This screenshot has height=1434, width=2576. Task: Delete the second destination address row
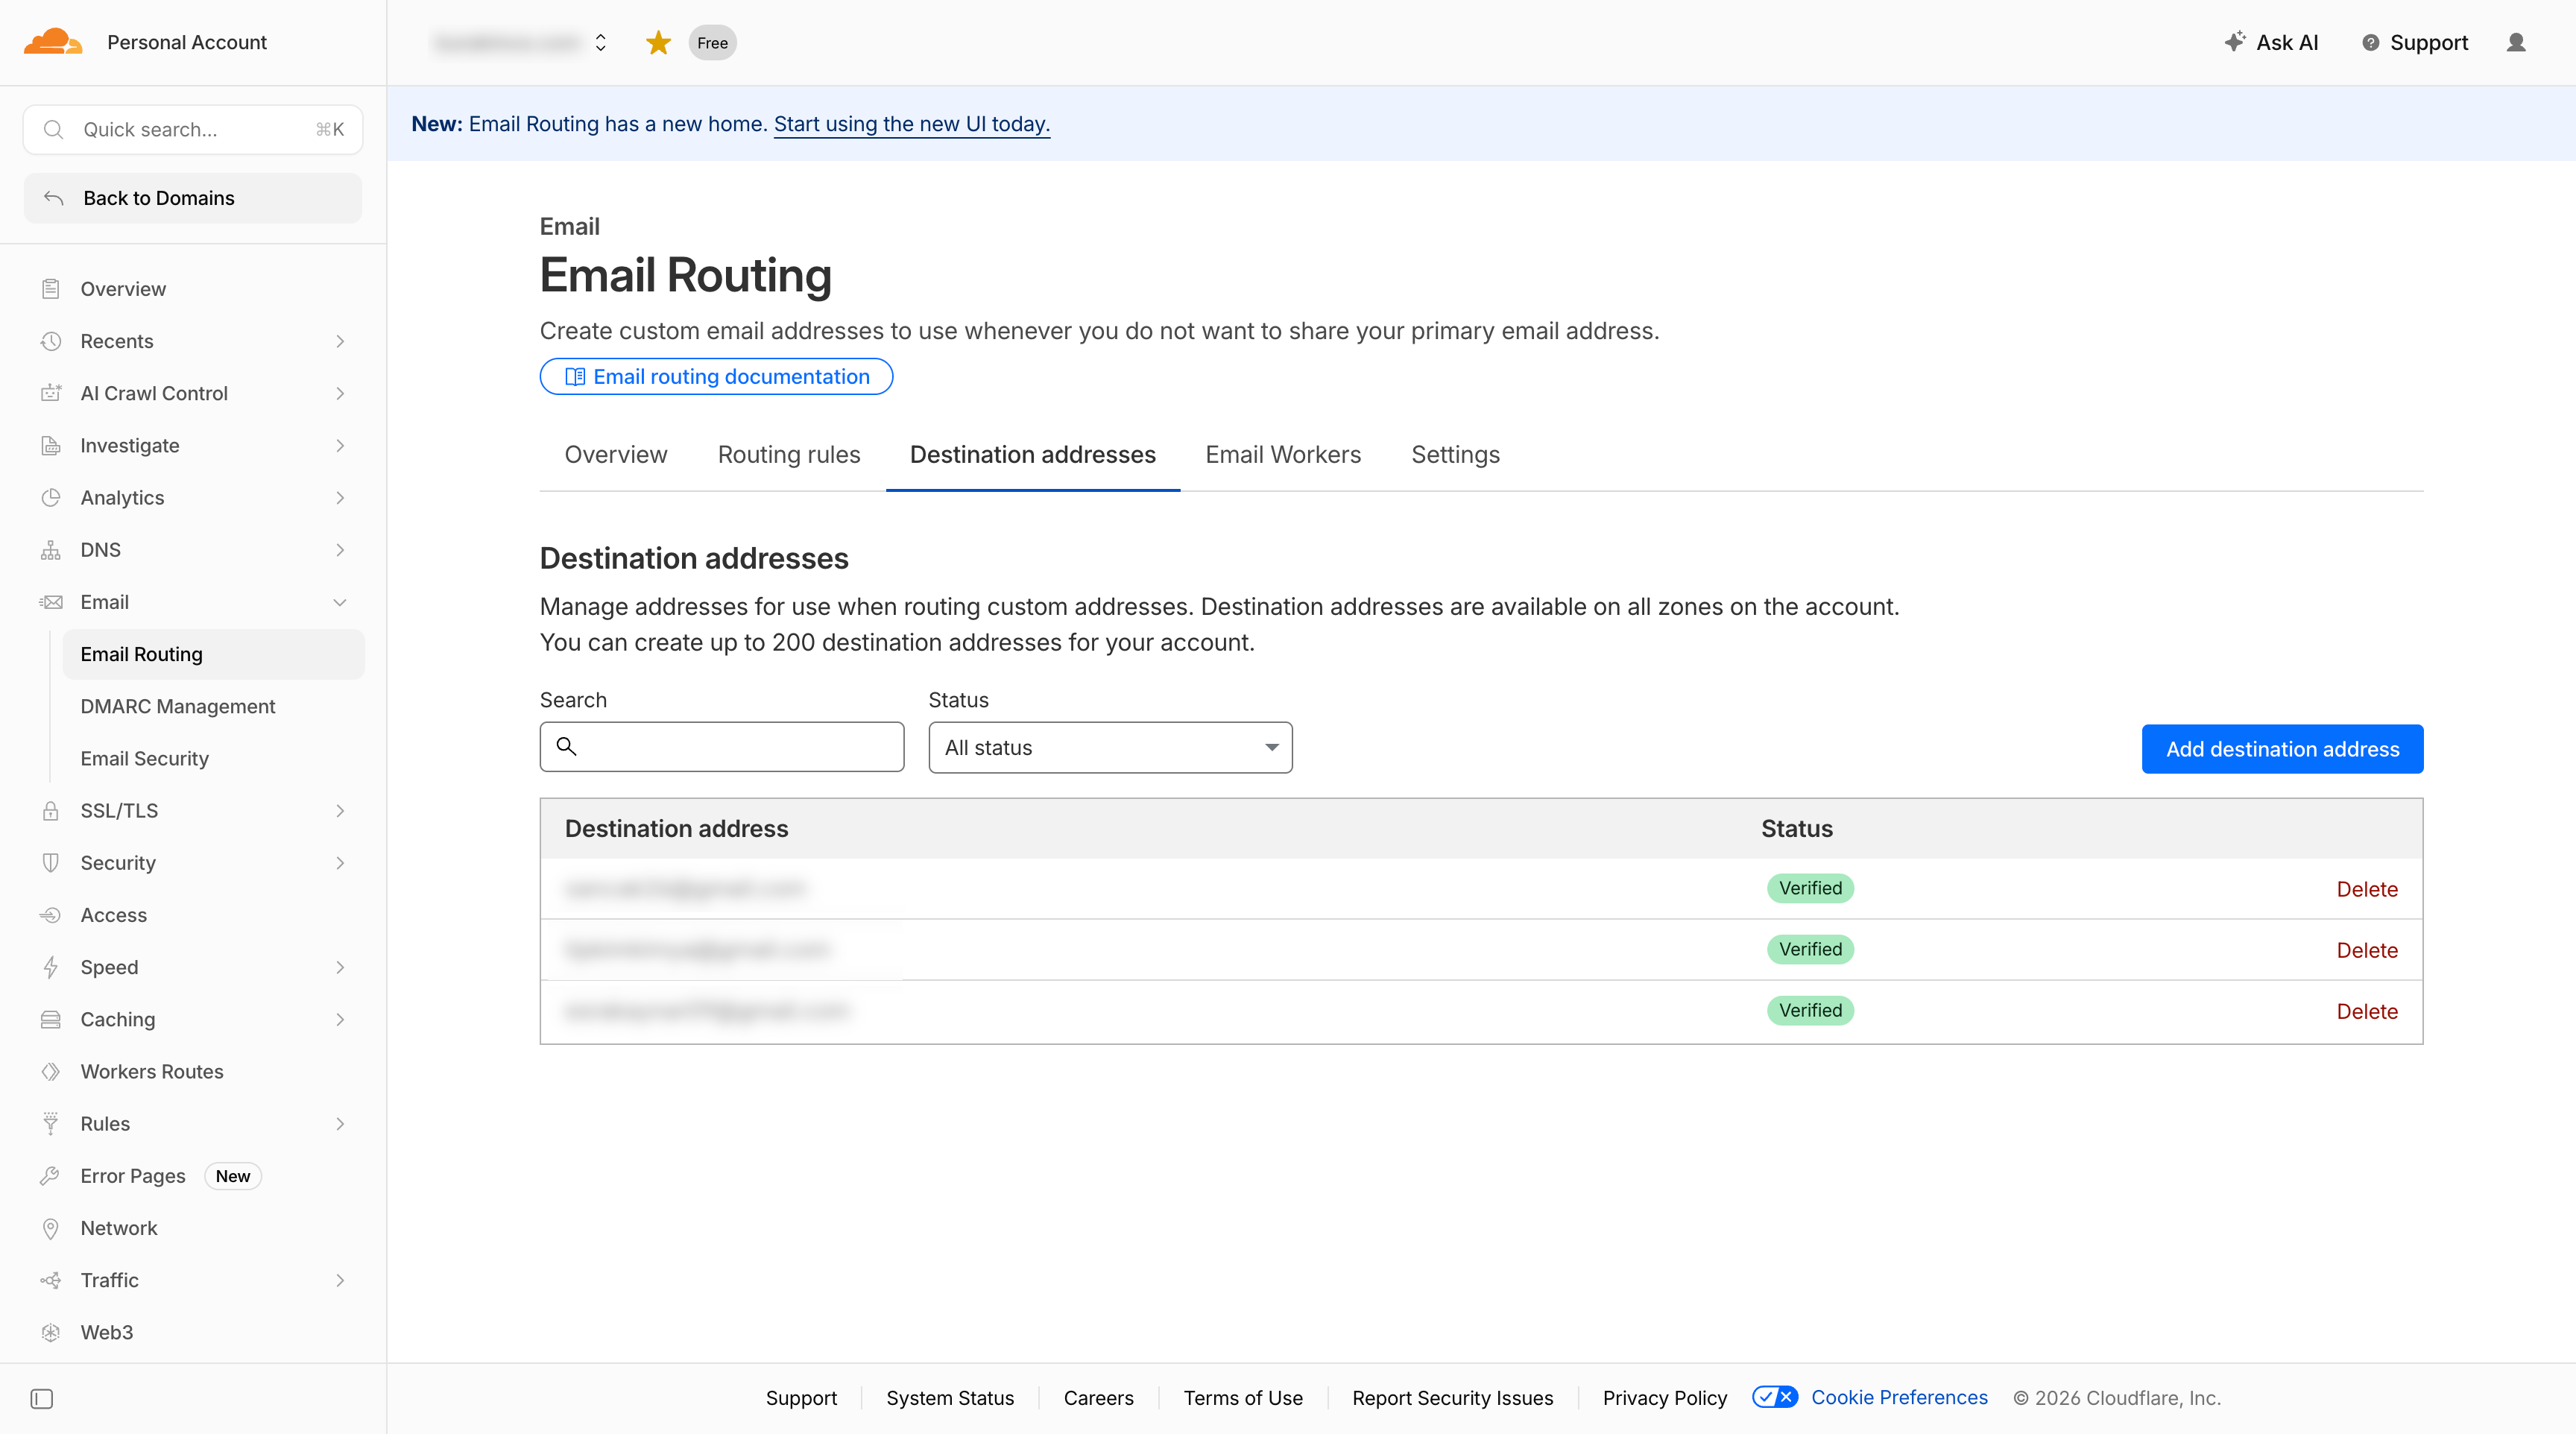(2367, 950)
